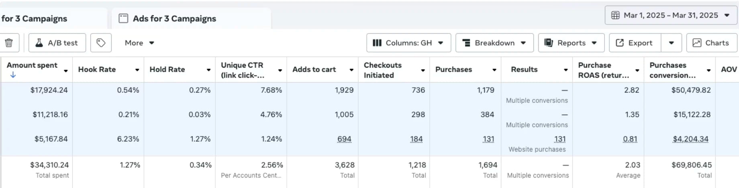Expand the Breakdown dropdown
This screenshot has width=739, height=188.
(494, 43)
